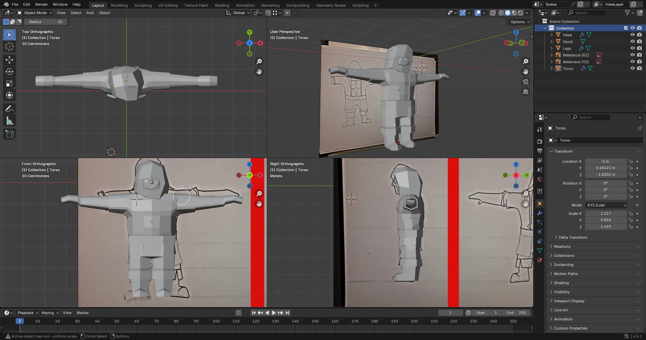Switch to the Sculpting workspace tab
Viewport: 646px width, 340px height.
tap(143, 5)
